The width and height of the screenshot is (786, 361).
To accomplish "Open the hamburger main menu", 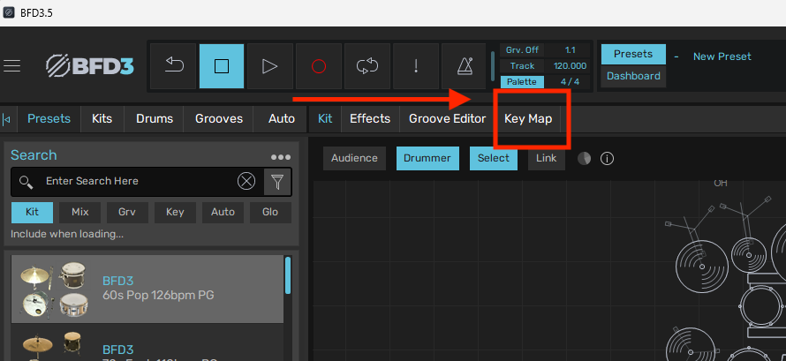I will [11, 65].
